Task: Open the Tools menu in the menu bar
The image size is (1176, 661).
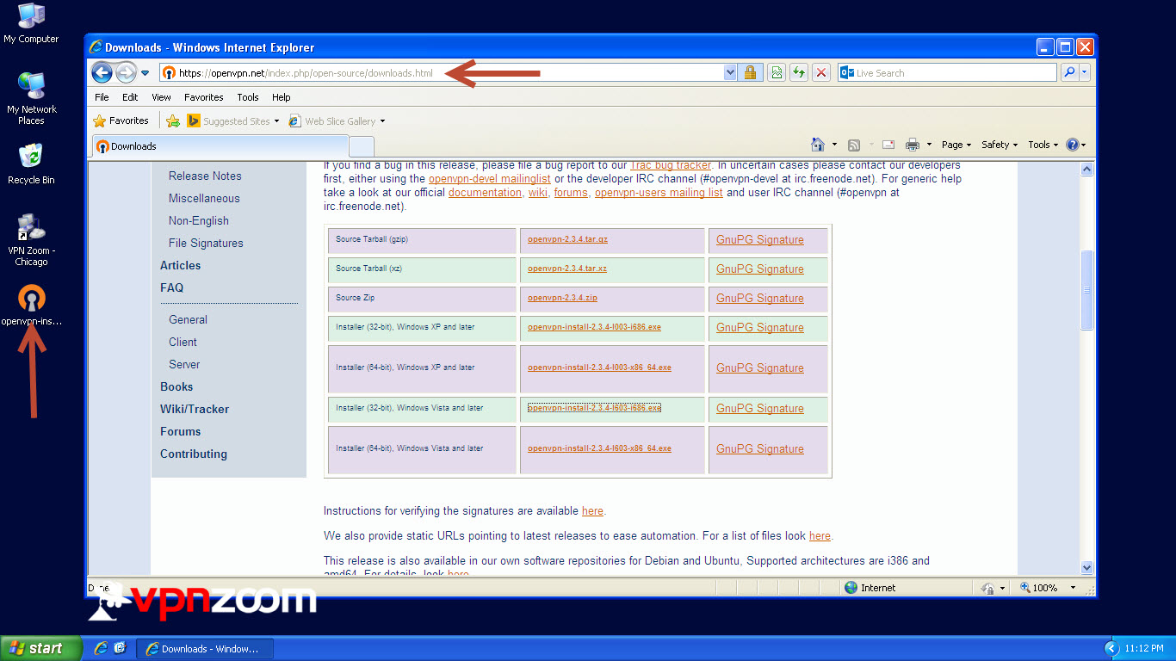Action: 248,97
